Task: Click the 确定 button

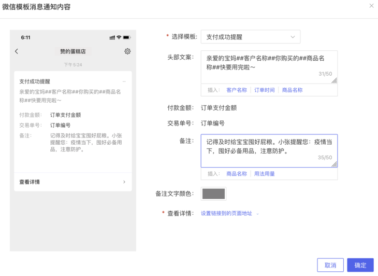Action: [360, 265]
